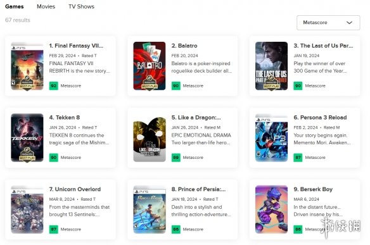
Task: Click the 92 Metascore badge for Final Fantasy
Action: point(54,86)
